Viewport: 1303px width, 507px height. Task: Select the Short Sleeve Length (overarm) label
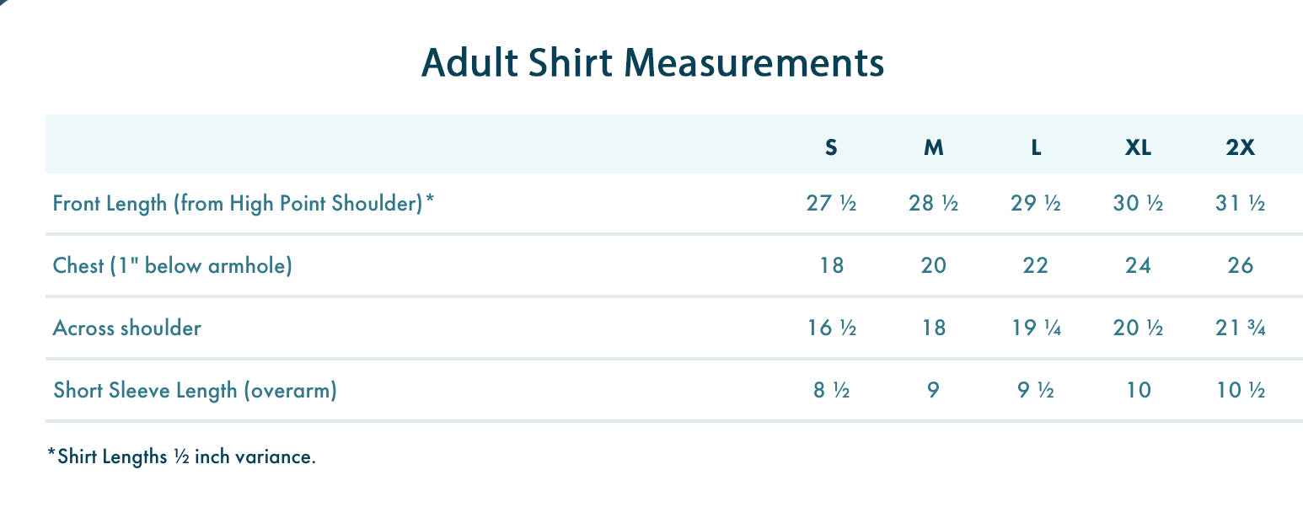(195, 391)
